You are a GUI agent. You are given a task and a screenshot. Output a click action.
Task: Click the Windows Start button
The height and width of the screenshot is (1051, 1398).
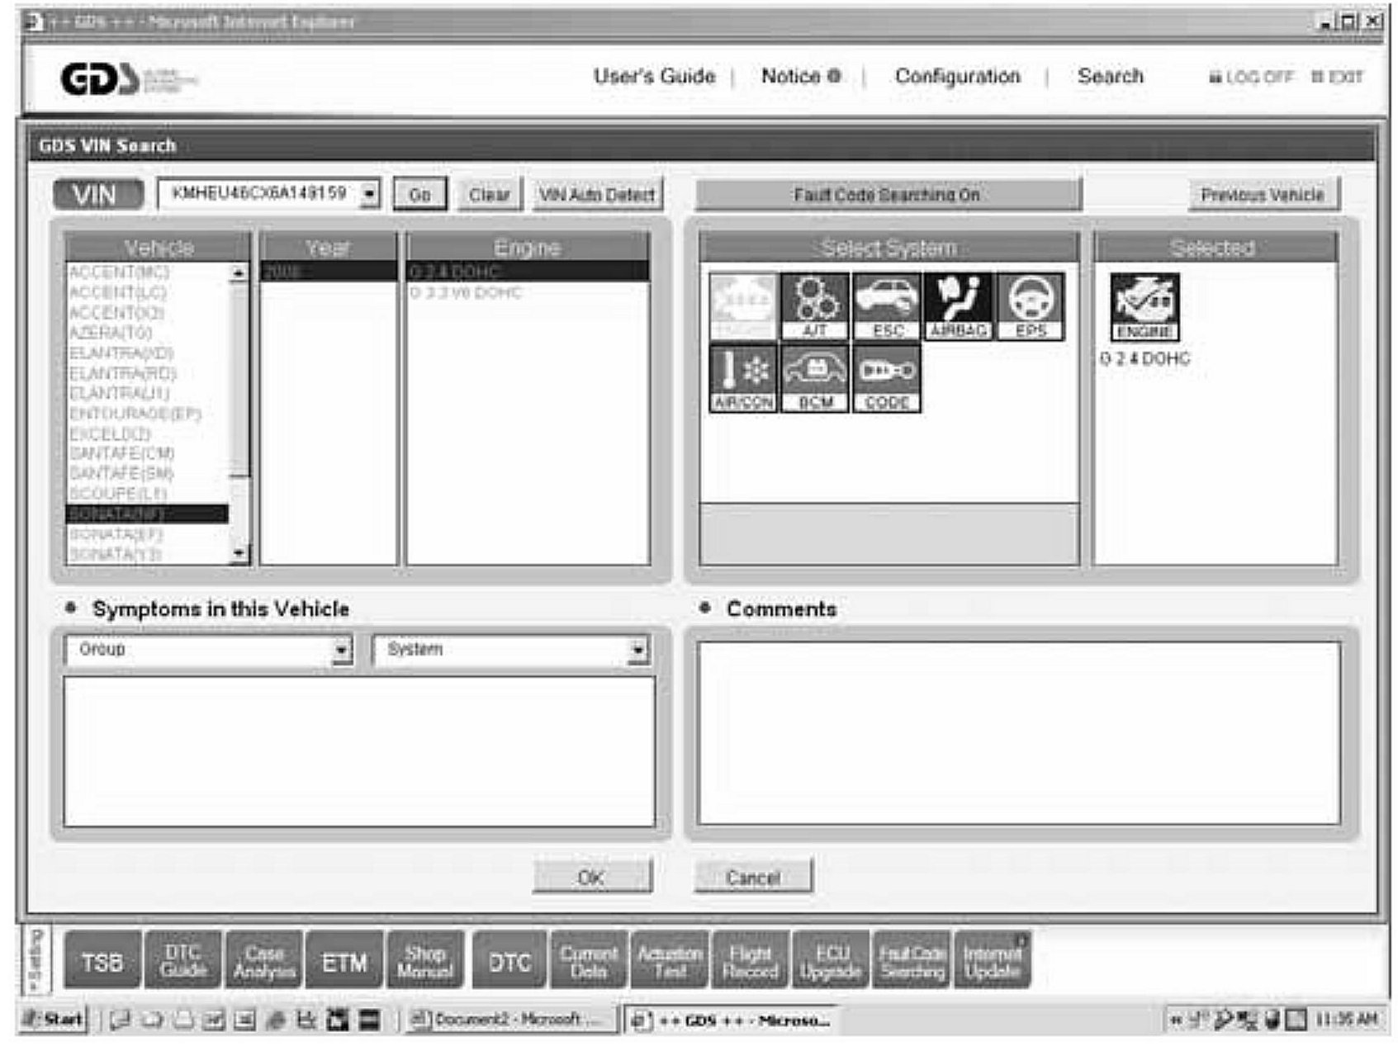coord(54,1020)
